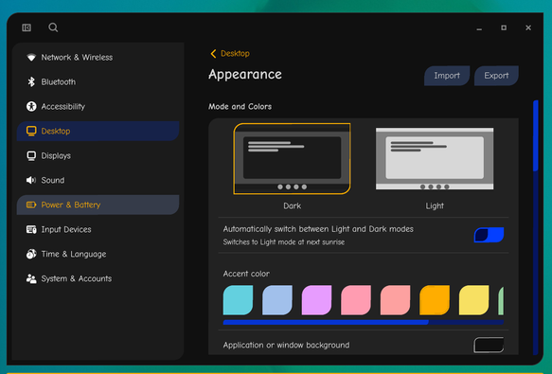Choose the cyan accent color
Screen dimensions: 552x374
pos(238,300)
